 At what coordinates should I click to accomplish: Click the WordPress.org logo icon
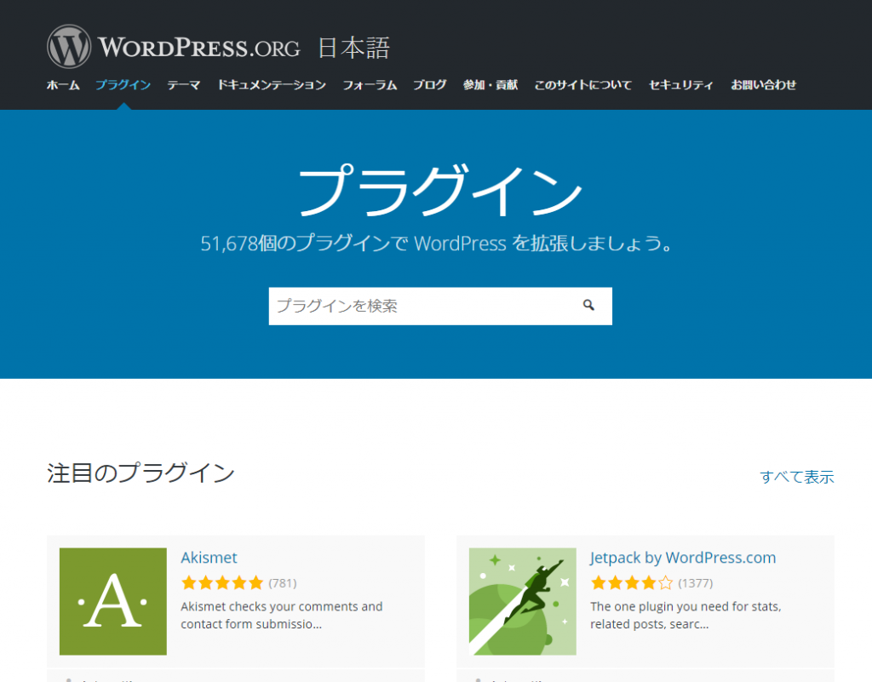69,47
